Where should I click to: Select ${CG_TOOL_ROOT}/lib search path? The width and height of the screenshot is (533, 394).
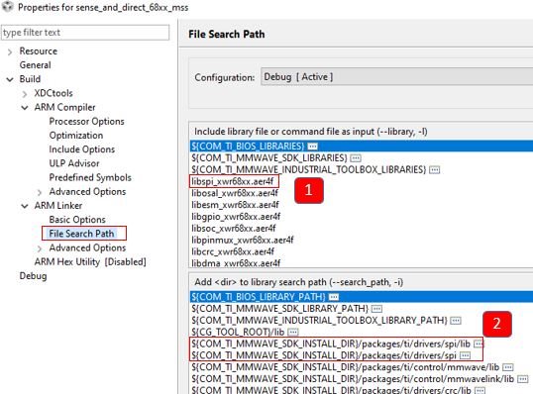pyautogui.click(x=238, y=332)
